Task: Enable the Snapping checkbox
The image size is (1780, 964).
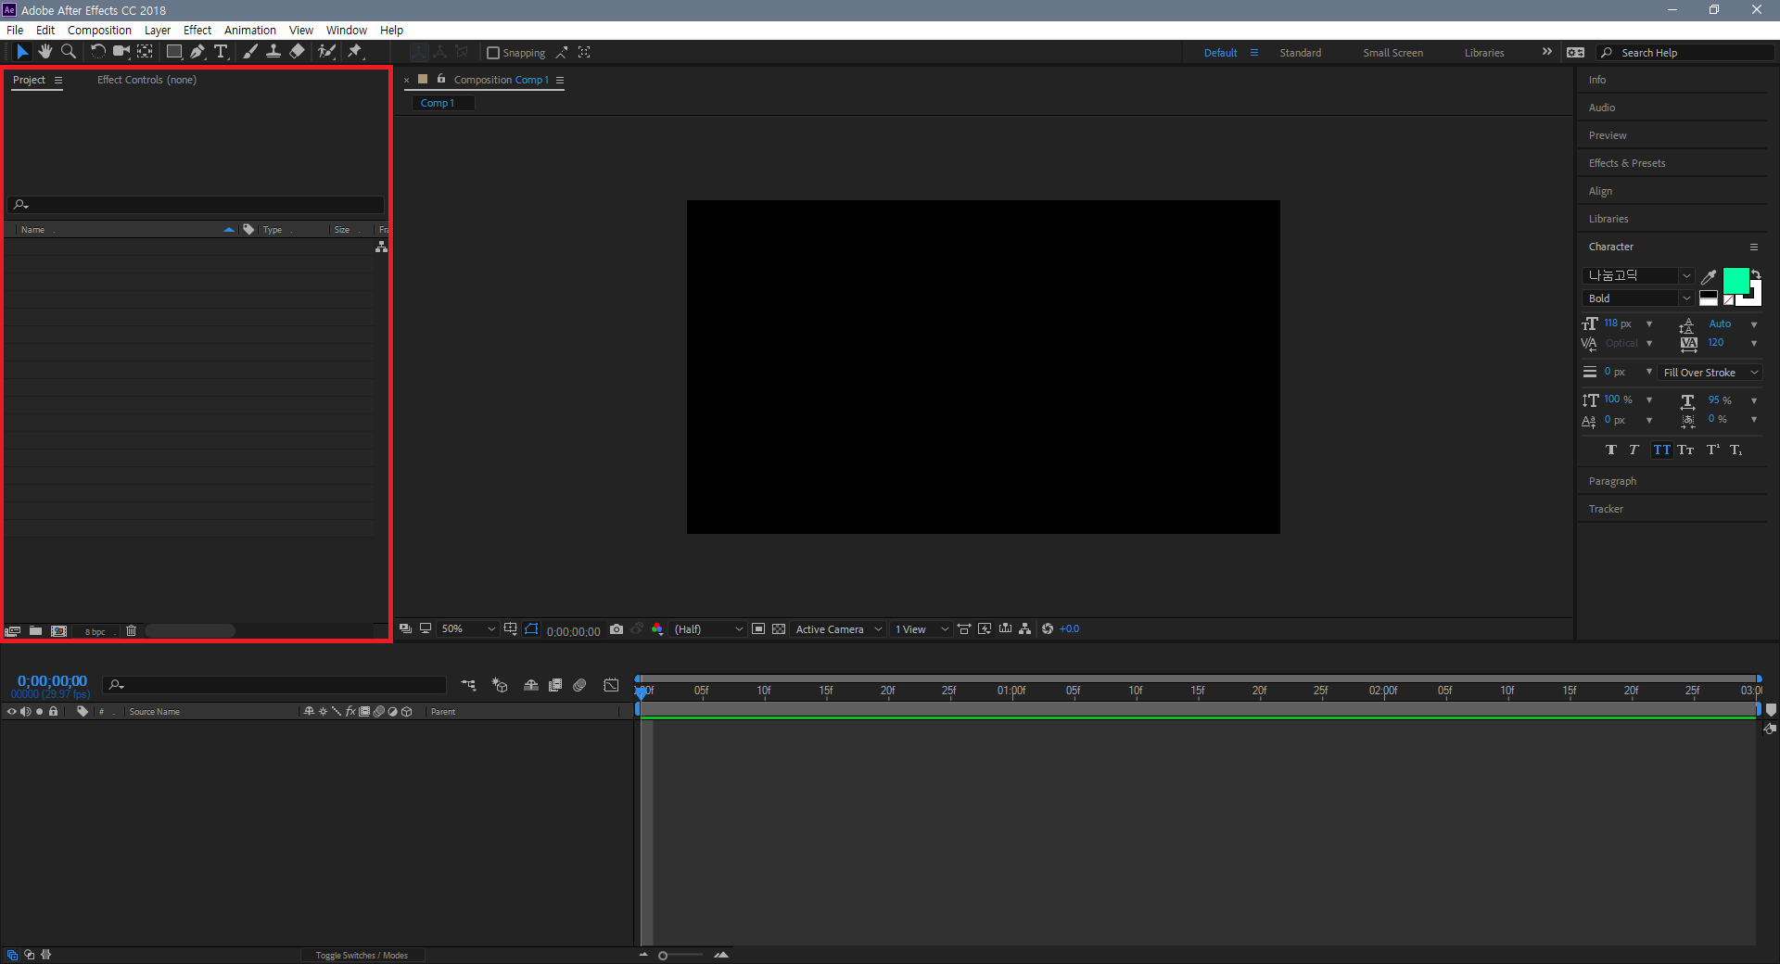Action: 493,53
